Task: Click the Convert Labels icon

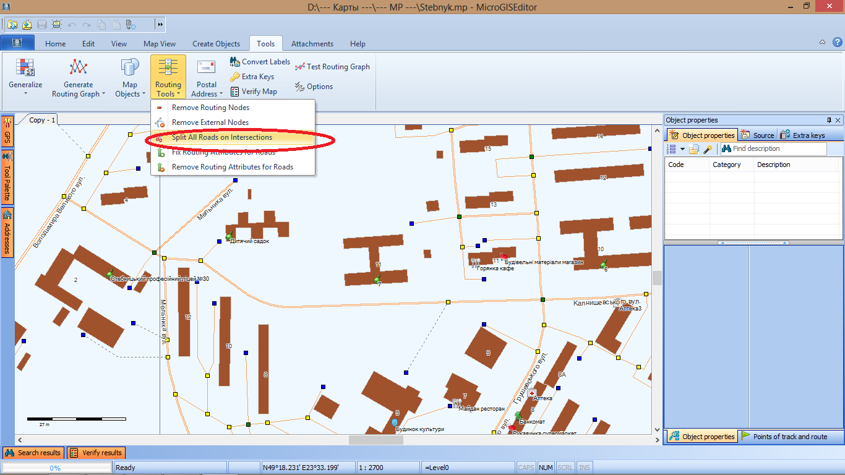Action: 235,62
